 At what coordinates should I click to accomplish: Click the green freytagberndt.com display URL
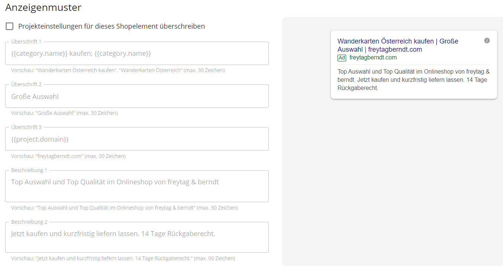tap(373, 58)
